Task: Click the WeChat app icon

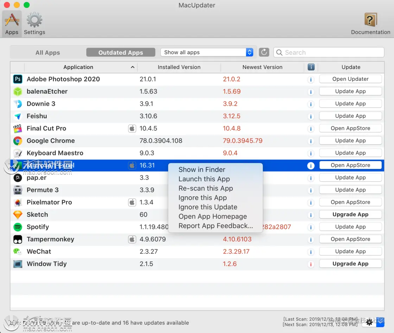Action: pos(18,252)
